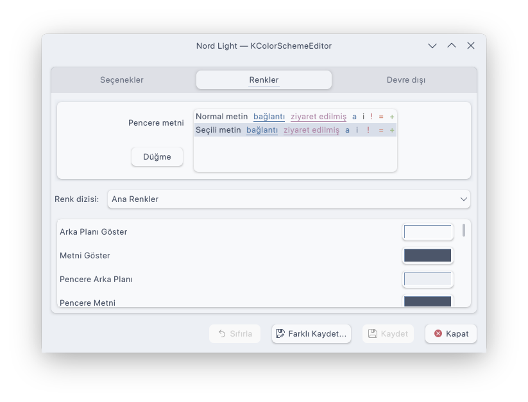Screen dimensions: 528x402
Task: Click the 'Arka Planı Göster' row label
Action: coord(93,232)
